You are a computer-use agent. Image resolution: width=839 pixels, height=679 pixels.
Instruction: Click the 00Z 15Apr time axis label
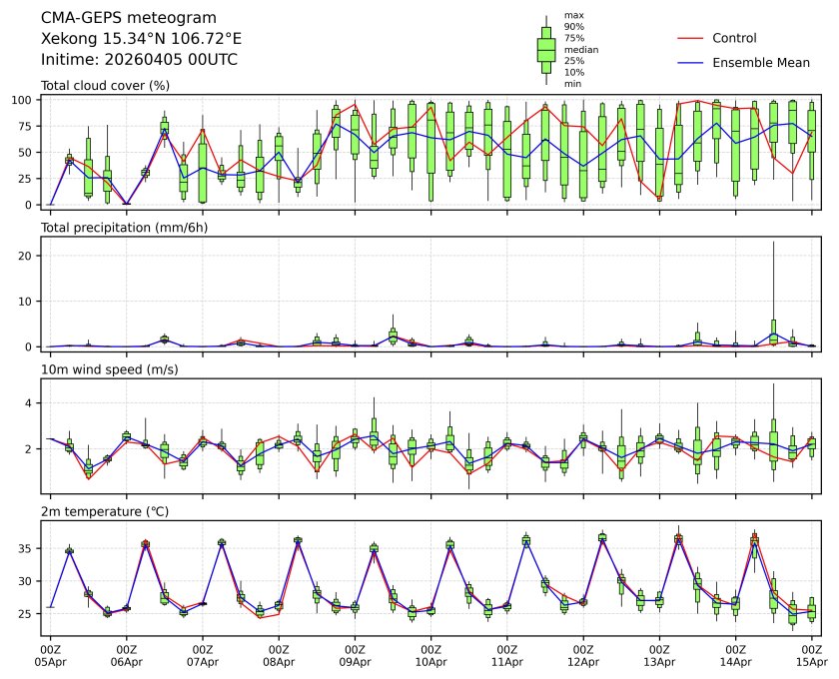[x=811, y=655]
